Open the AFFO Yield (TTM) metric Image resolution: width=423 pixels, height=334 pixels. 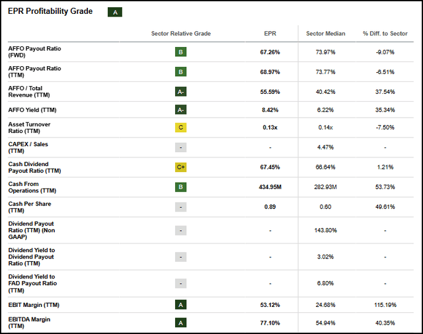(32, 110)
